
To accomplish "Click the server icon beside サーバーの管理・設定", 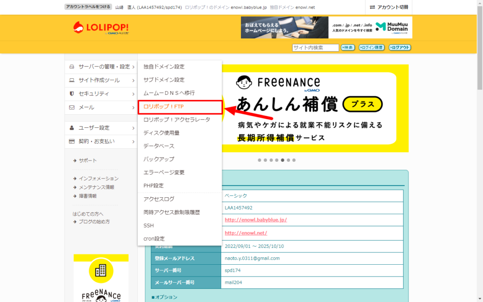I will [x=72, y=67].
